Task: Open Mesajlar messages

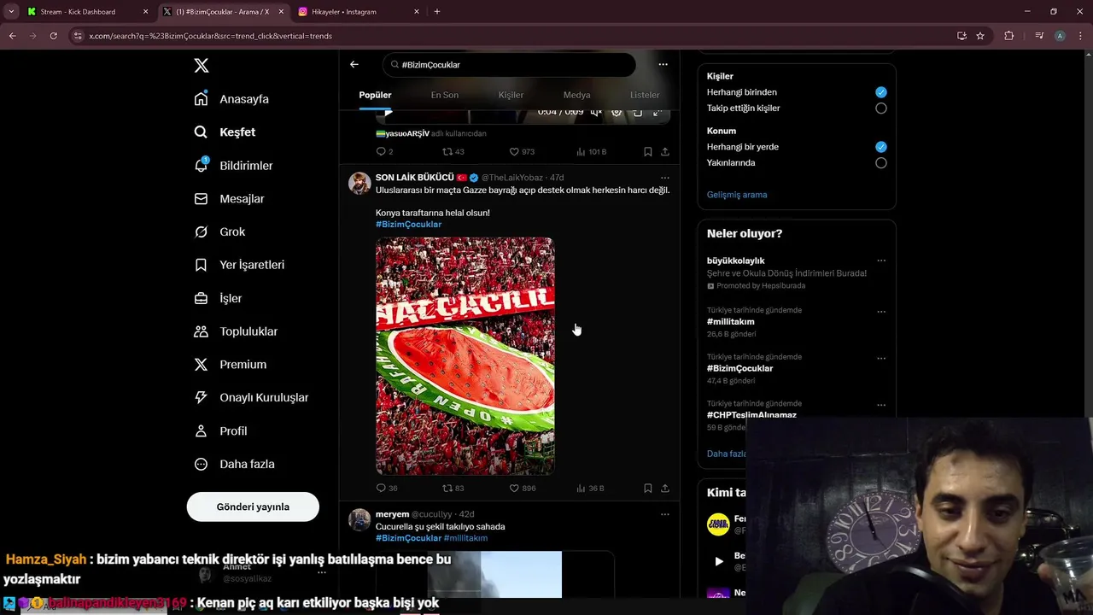Action: click(229, 199)
